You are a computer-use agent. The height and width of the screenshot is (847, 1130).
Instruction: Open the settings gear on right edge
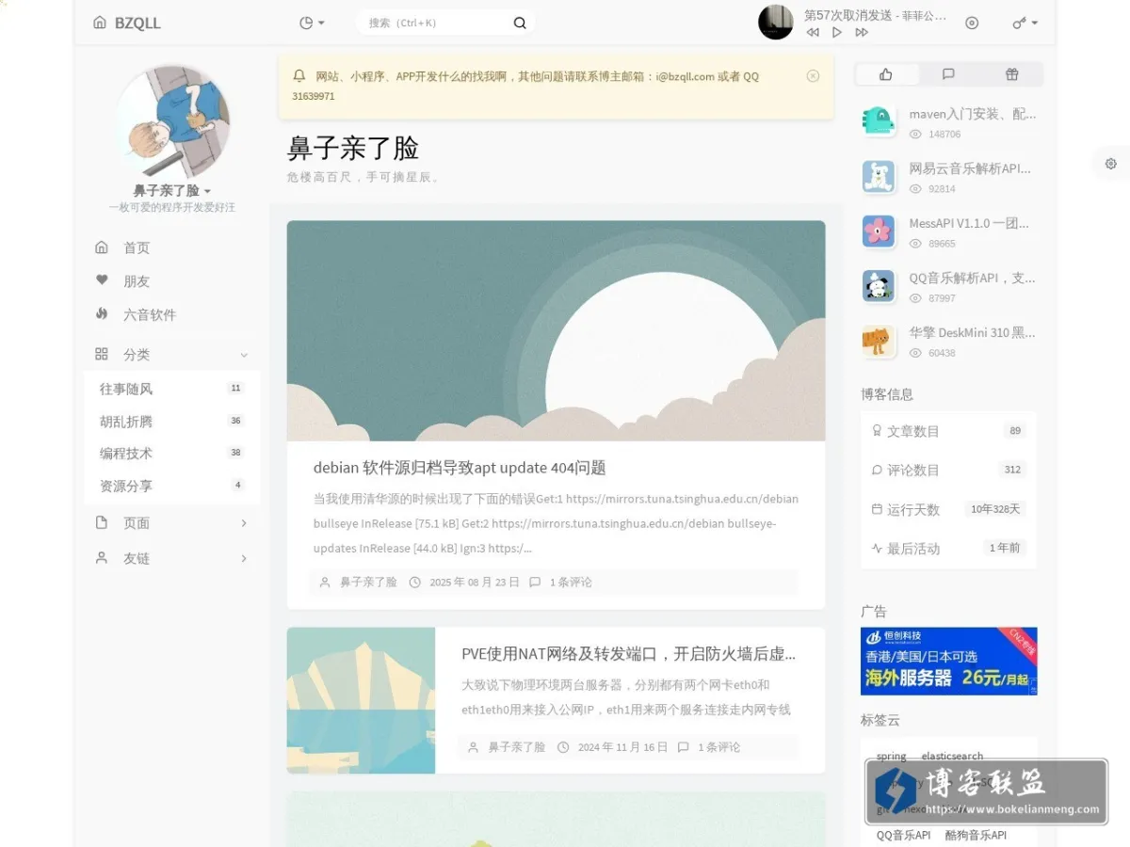(x=1111, y=163)
